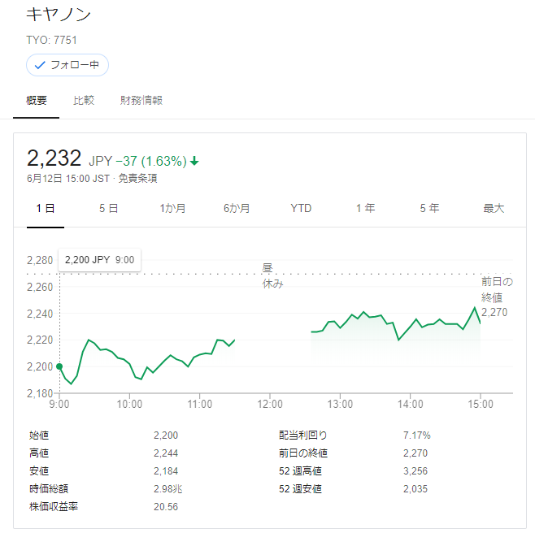535x533 pixels.
Task: Click the 株価収益率 row label
Action: pos(54,507)
